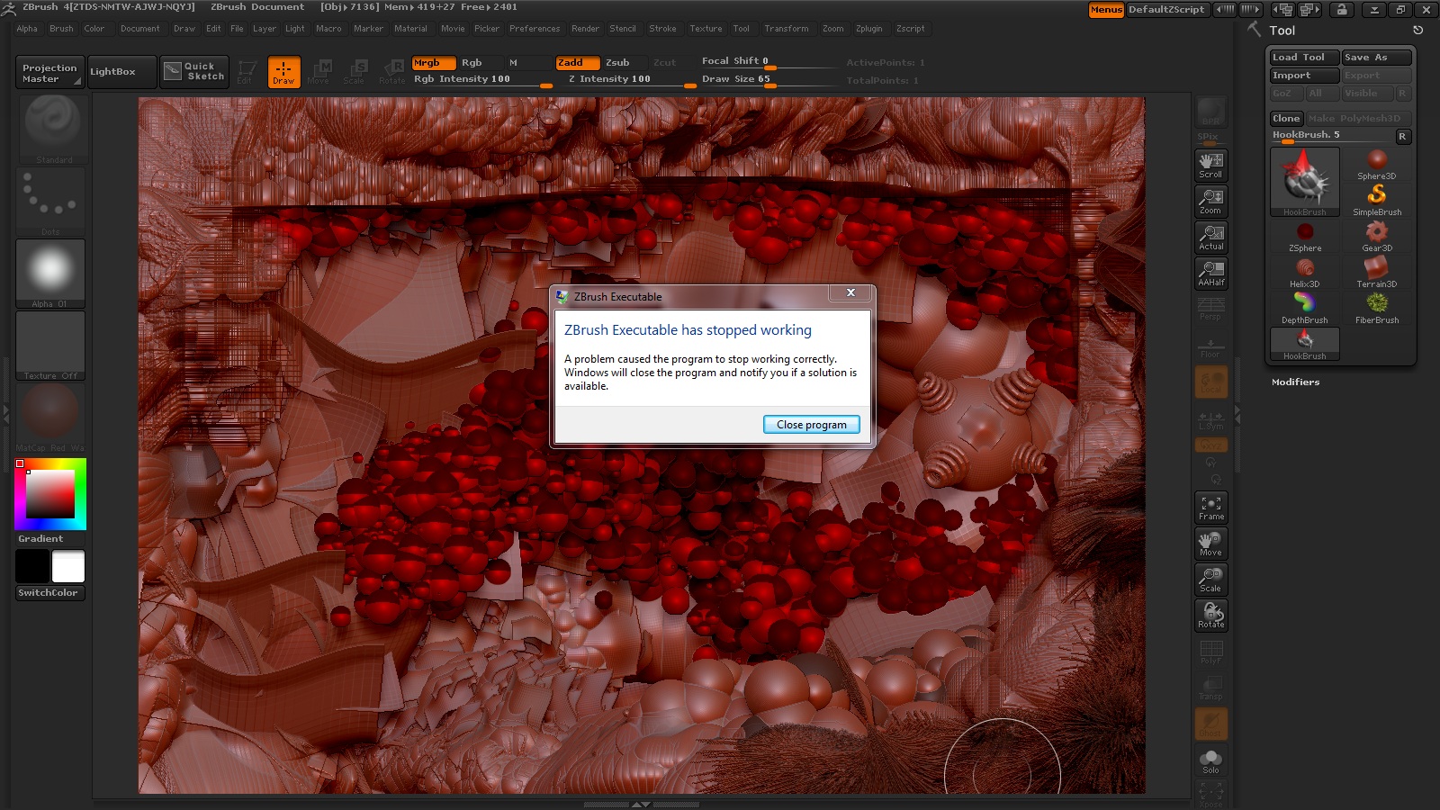Select the Gear3D tool

[1377, 236]
